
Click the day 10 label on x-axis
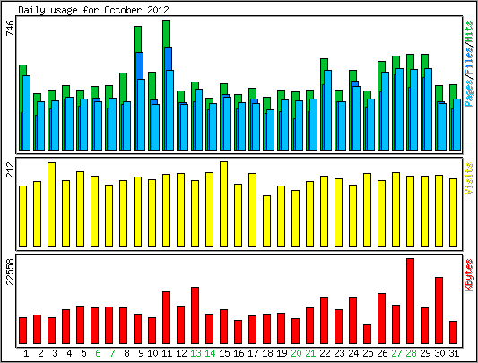[152, 353]
